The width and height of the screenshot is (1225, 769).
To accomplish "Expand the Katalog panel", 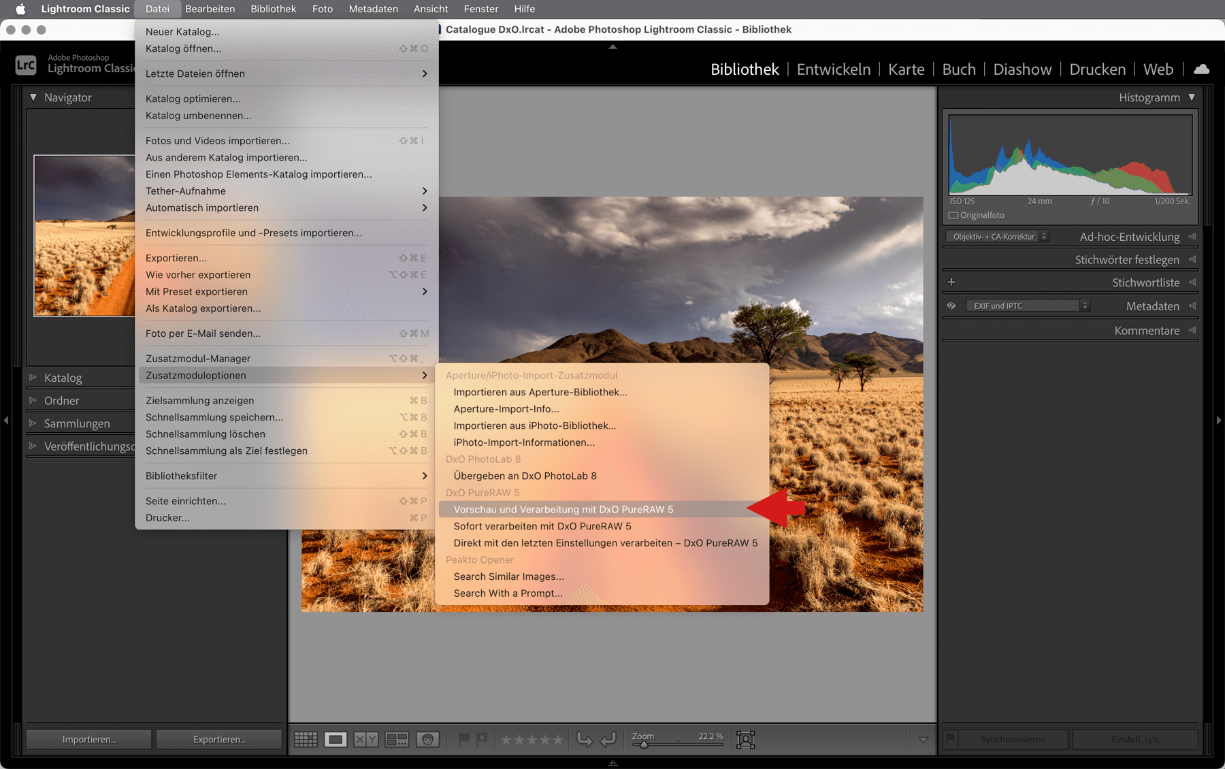I will [x=33, y=377].
